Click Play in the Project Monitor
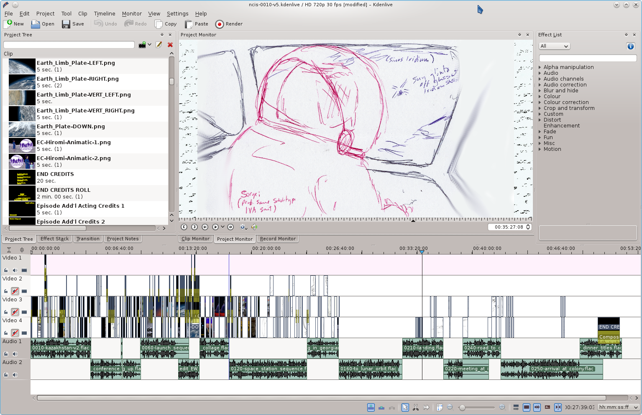This screenshot has width=642, height=415. (x=215, y=227)
